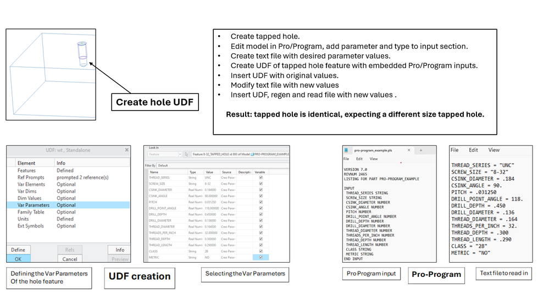Screen dimensions: 549x294
Task: Click the tapped hole model in 3D view
Action: point(82,54)
